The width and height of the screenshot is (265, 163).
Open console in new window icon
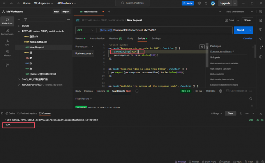click(253, 113)
